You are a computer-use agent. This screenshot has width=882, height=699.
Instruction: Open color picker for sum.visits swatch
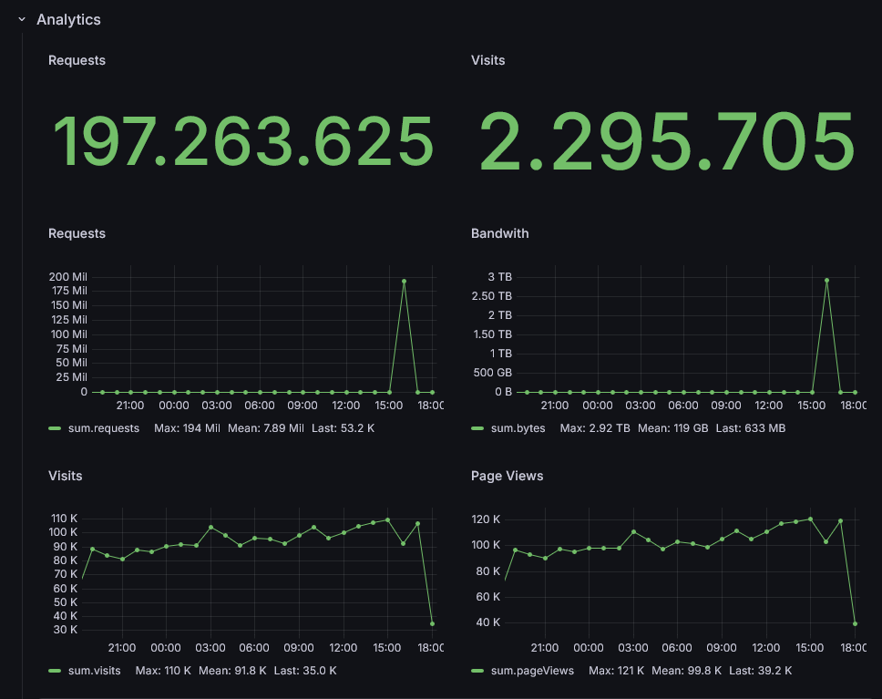point(55,671)
